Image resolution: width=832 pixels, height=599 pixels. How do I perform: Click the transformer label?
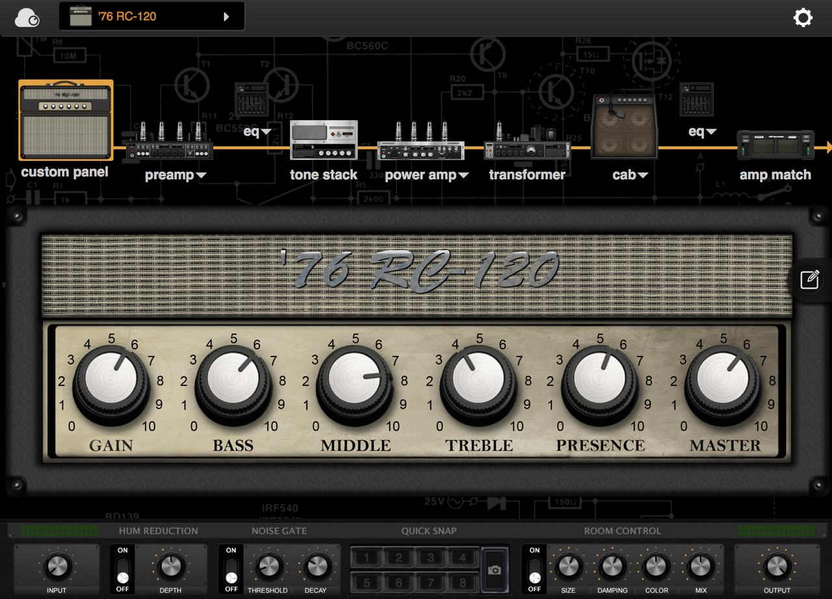point(527,175)
